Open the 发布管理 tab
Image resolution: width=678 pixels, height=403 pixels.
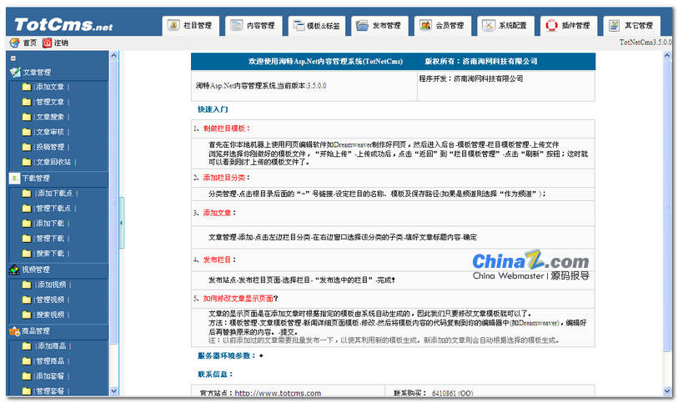379,26
